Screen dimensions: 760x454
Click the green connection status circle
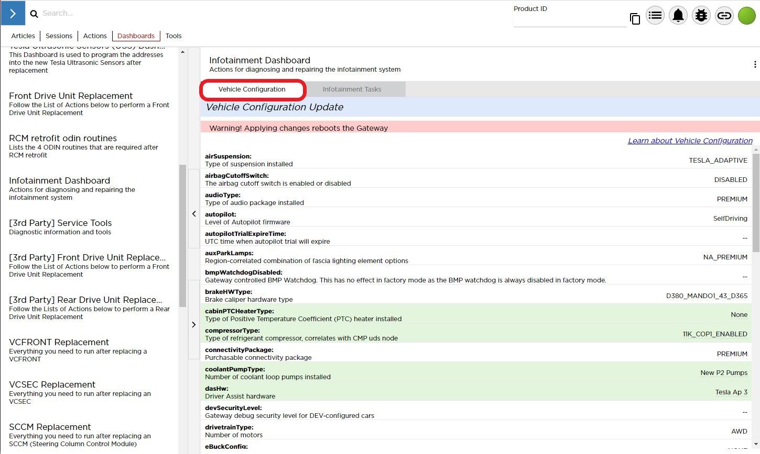746,16
